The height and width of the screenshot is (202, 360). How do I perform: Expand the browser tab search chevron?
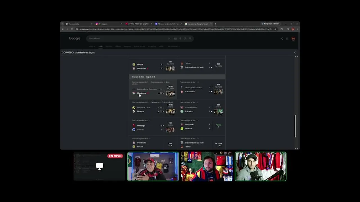tap(62, 24)
